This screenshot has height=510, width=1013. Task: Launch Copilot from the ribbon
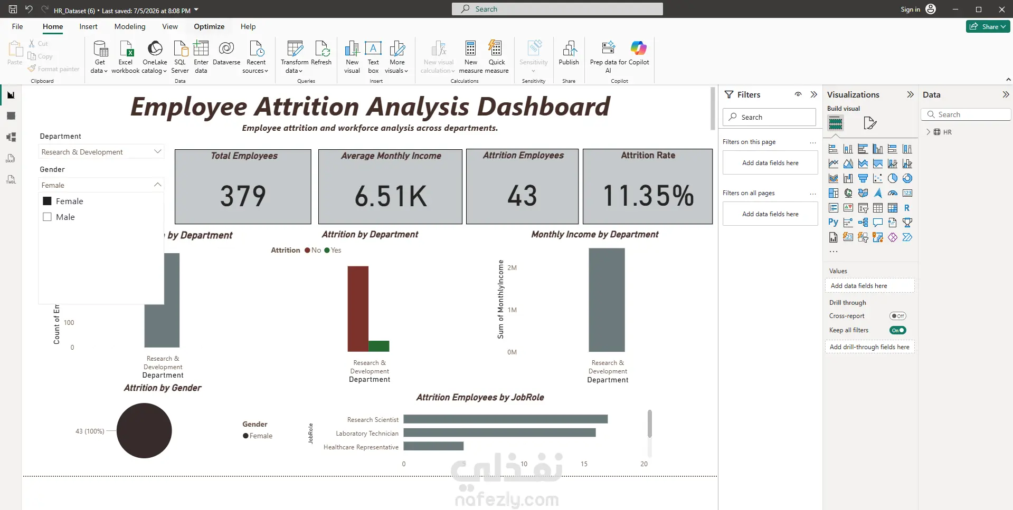(639, 54)
